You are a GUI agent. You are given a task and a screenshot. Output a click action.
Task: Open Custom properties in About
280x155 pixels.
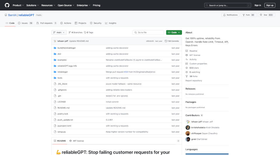196,64
